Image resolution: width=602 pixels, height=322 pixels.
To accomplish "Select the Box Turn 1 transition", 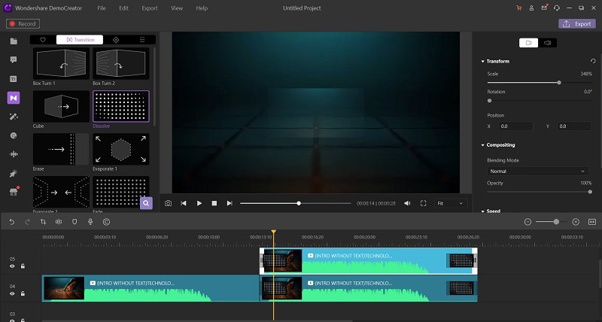I will coord(61,63).
